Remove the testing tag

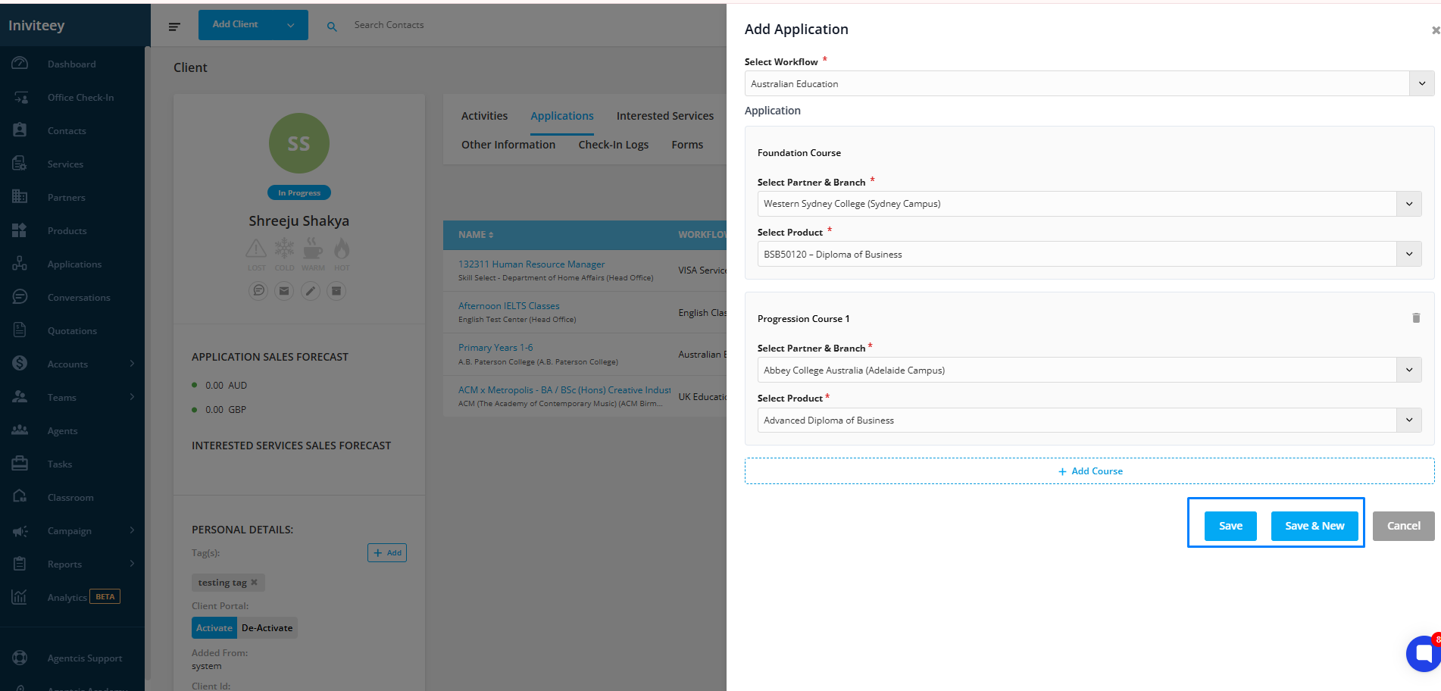click(x=255, y=583)
